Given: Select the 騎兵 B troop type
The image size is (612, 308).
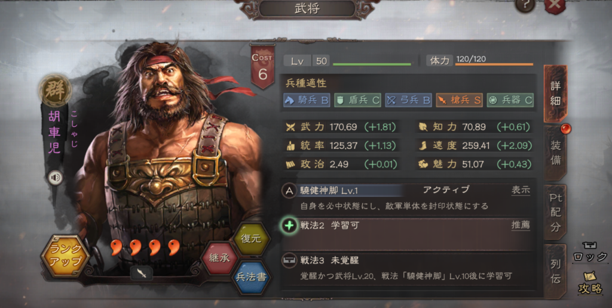Looking at the screenshot, I should pos(307,100).
